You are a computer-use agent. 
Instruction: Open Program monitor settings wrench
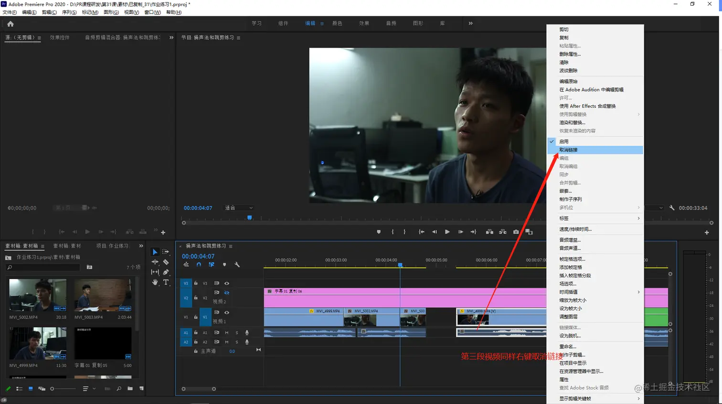tap(672, 208)
